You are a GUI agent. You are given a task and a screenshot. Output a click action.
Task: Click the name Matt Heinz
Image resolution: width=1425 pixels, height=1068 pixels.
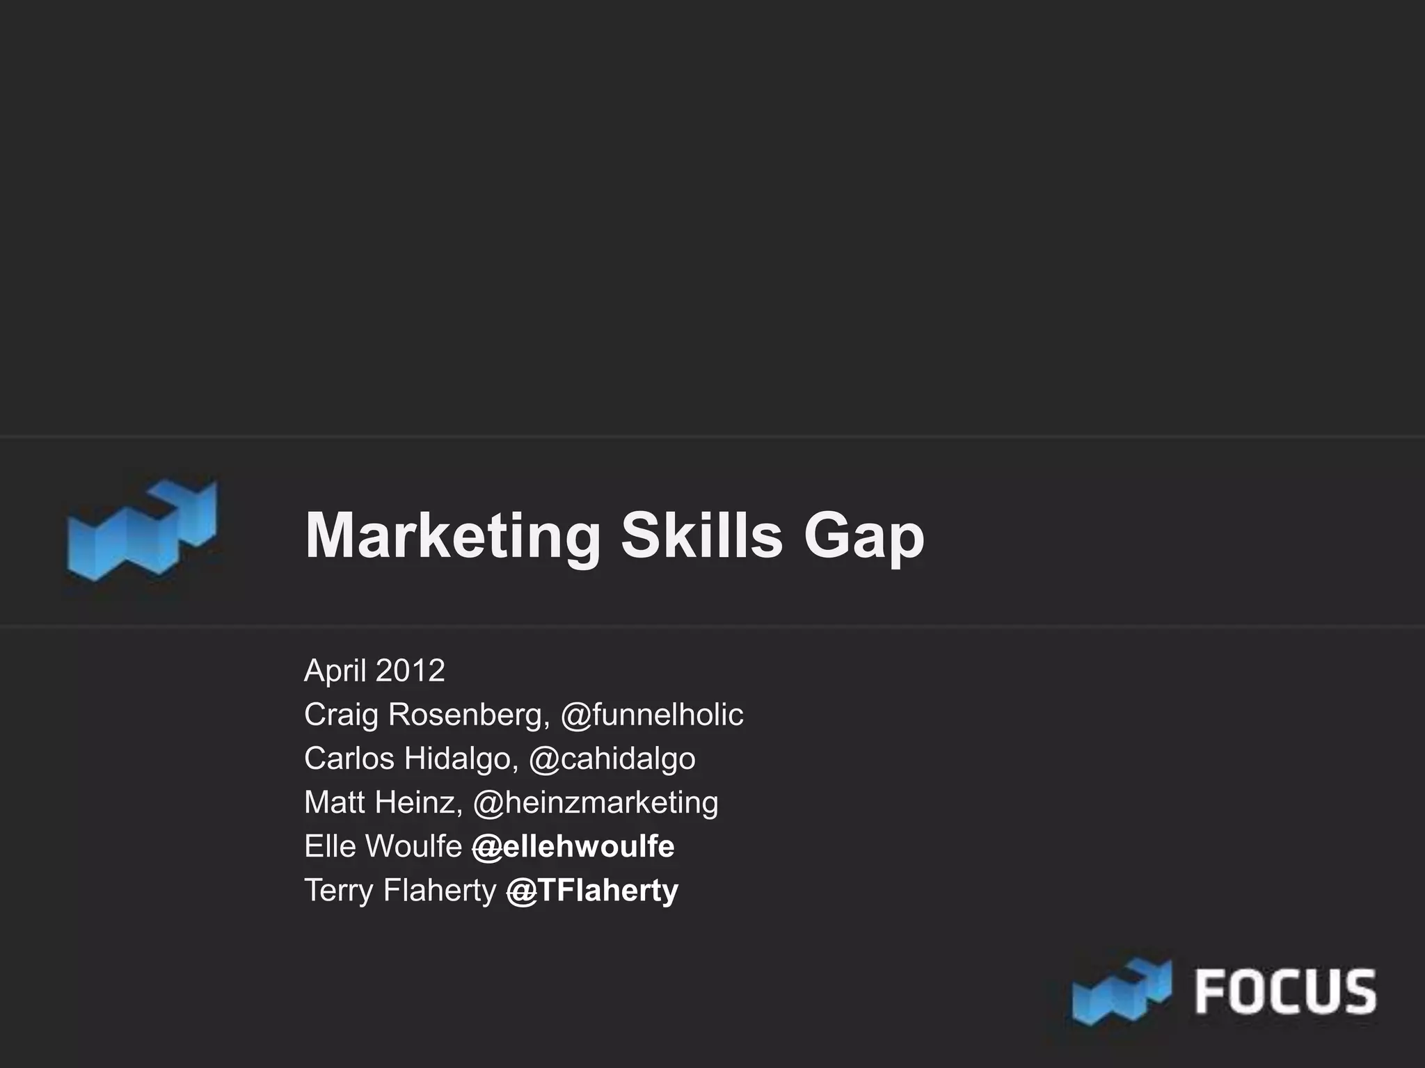point(383,802)
